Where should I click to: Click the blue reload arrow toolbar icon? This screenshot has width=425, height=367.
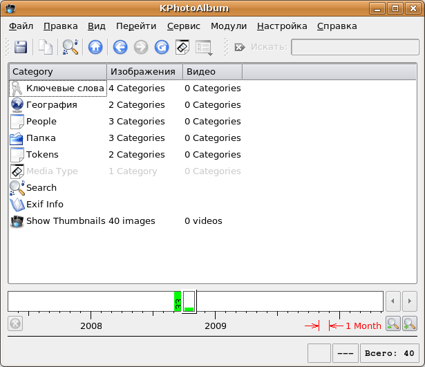pos(162,47)
